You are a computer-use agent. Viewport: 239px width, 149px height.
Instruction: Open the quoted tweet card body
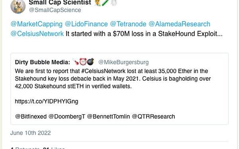(119, 89)
